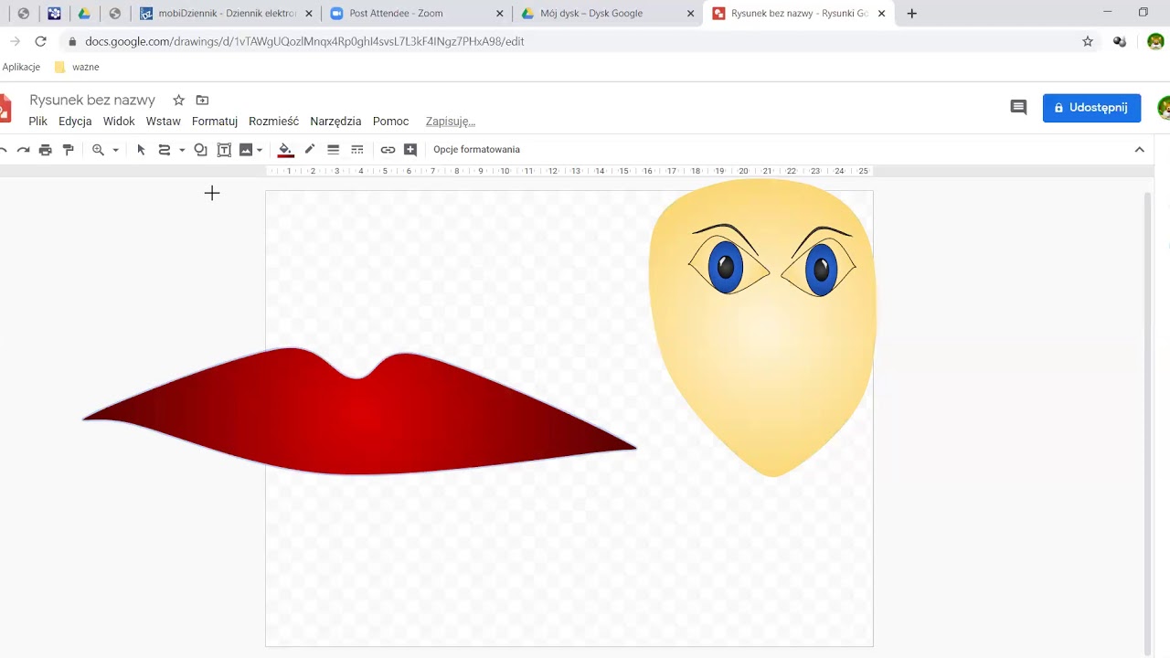Expand the image insert dropdown arrow
Viewport: 1170px width, 658px height.
coord(260,150)
